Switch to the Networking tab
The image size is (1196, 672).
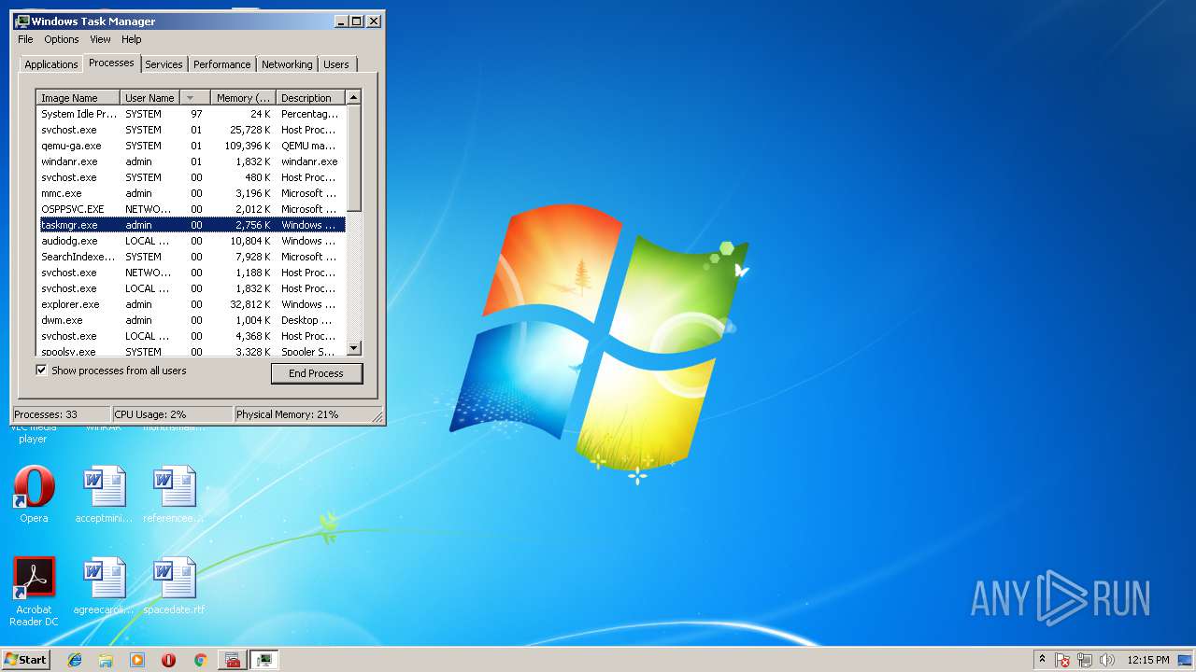pyautogui.click(x=287, y=64)
